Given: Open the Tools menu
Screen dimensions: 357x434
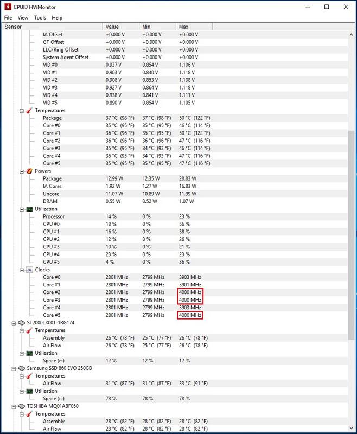Looking at the screenshot, I should tap(40, 18).
